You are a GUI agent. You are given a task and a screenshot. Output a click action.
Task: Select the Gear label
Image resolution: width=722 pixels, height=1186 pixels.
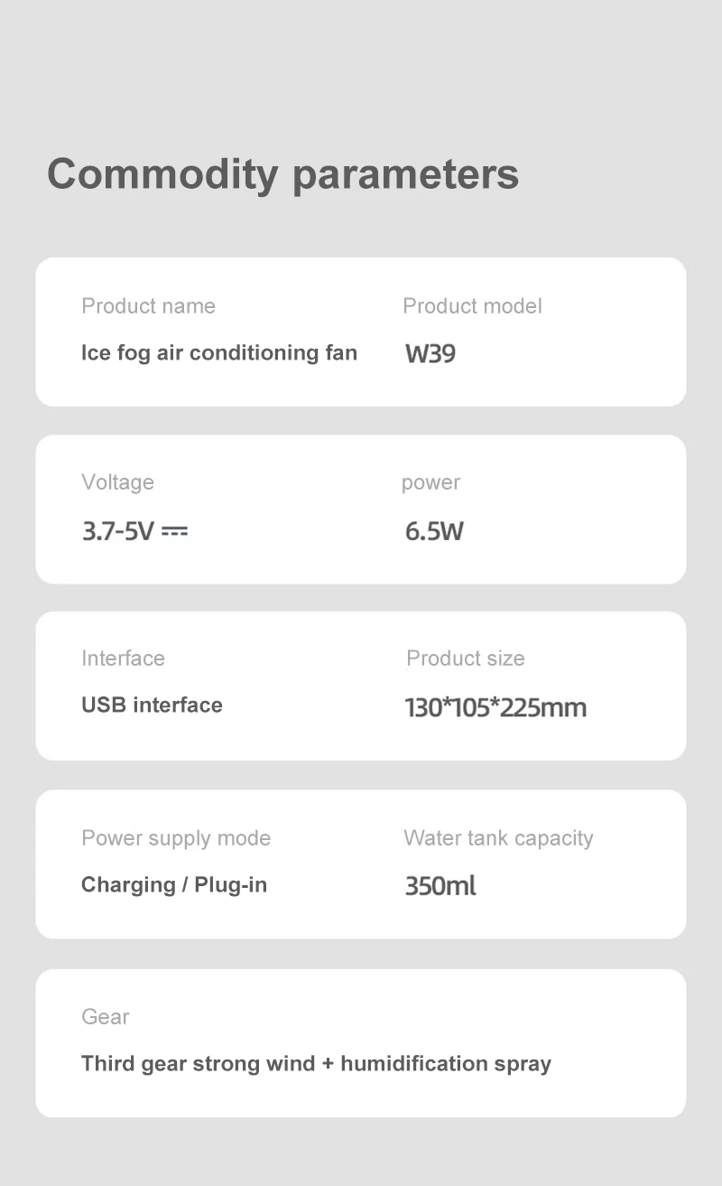(x=106, y=1017)
